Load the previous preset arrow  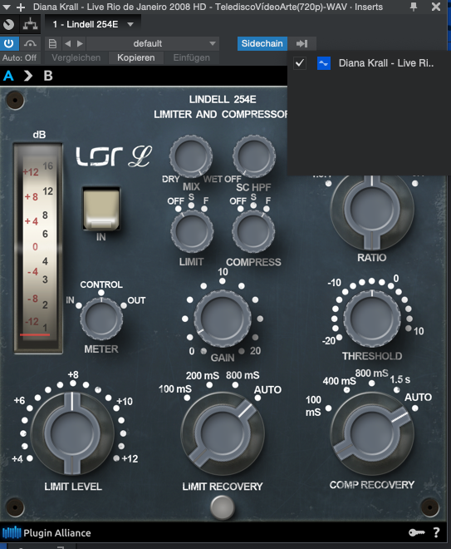tap(68, 44)
